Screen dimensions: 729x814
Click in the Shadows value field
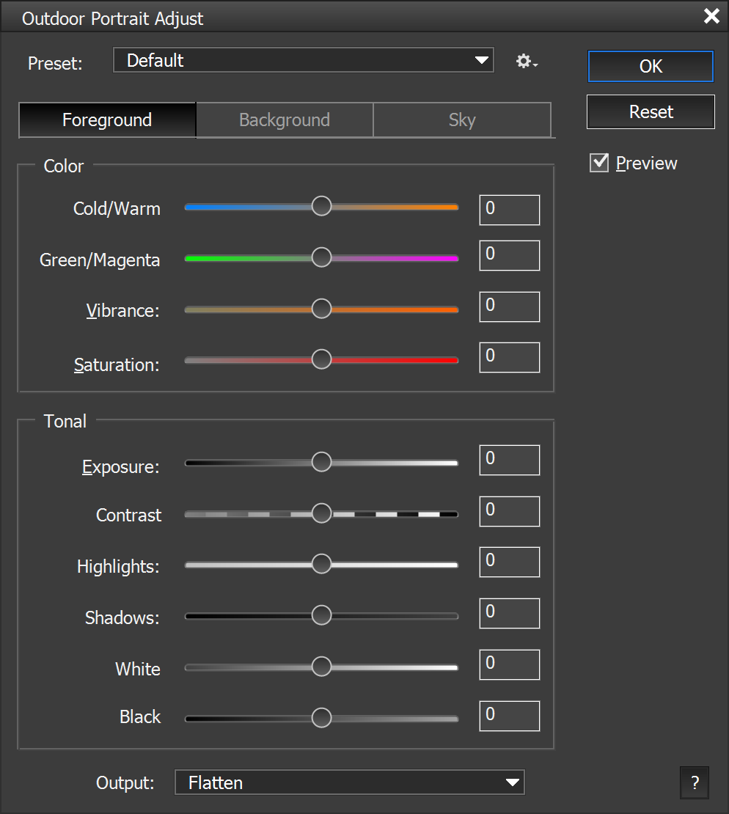510,613
